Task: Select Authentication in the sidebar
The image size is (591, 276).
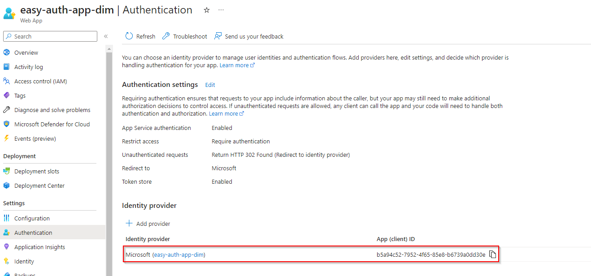Action: click(53, 233)
